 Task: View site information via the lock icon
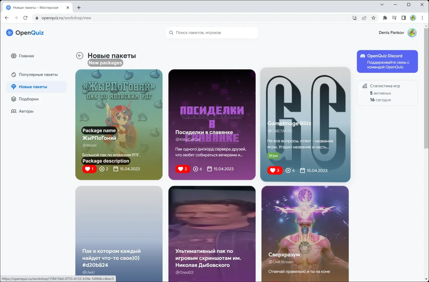click(37, 18)
